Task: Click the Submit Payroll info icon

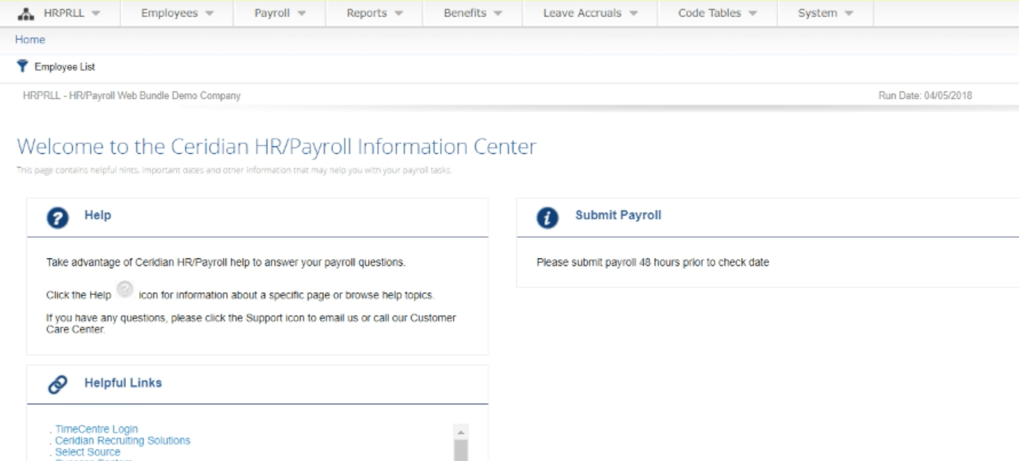Action: coord(547,218)
